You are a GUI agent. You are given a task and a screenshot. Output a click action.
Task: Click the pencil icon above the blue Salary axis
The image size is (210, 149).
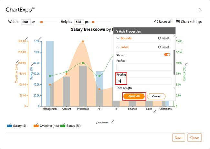click(40, 38)
